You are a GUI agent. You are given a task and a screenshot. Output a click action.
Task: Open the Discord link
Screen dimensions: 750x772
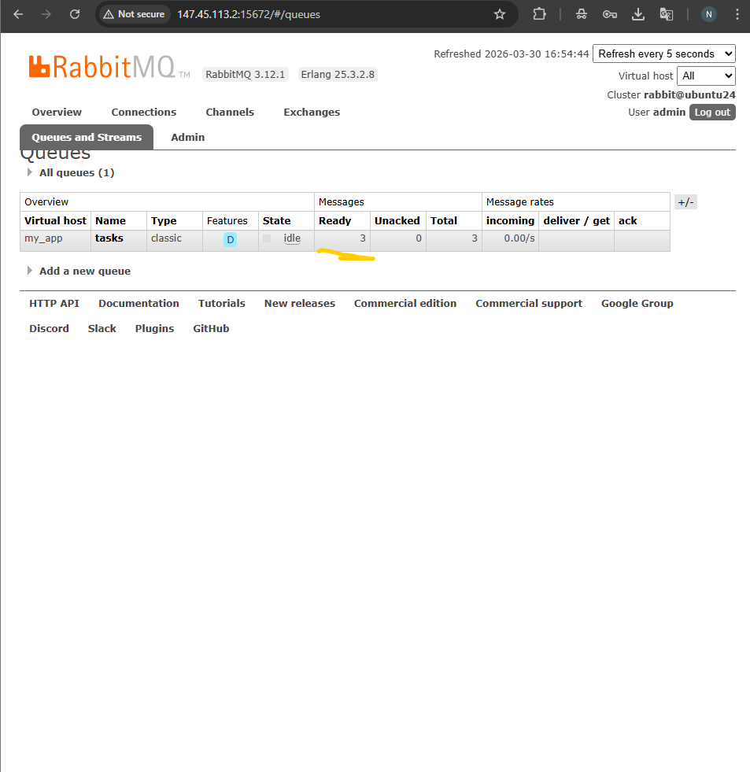[x=49, y=329]
